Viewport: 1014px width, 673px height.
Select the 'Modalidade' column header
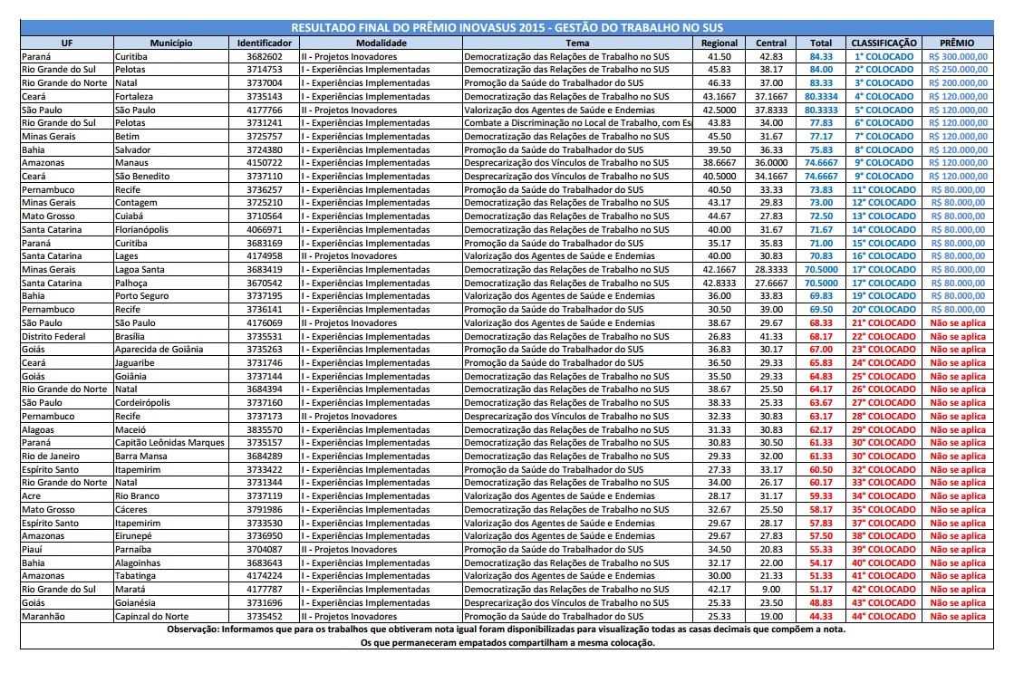[x=380, y=43]
